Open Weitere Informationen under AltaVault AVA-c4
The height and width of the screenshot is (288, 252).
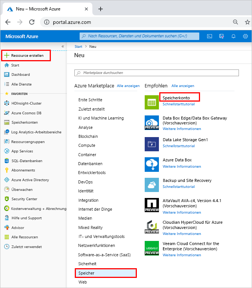182,212
